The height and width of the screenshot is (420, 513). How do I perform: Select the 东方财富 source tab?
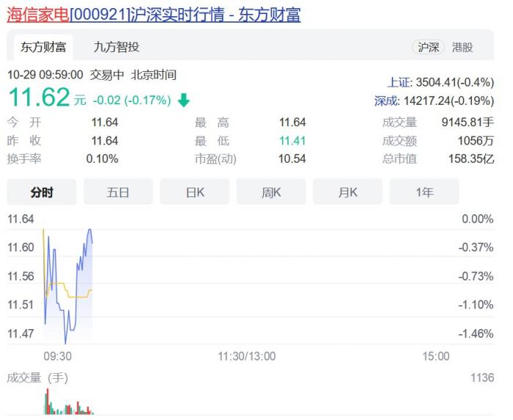(x=43, y=47)
